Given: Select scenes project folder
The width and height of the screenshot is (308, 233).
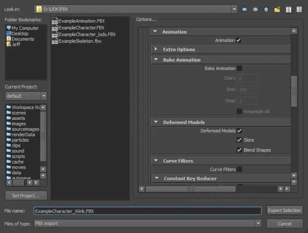Looking at the screenshot, I should tap(16, 113).
